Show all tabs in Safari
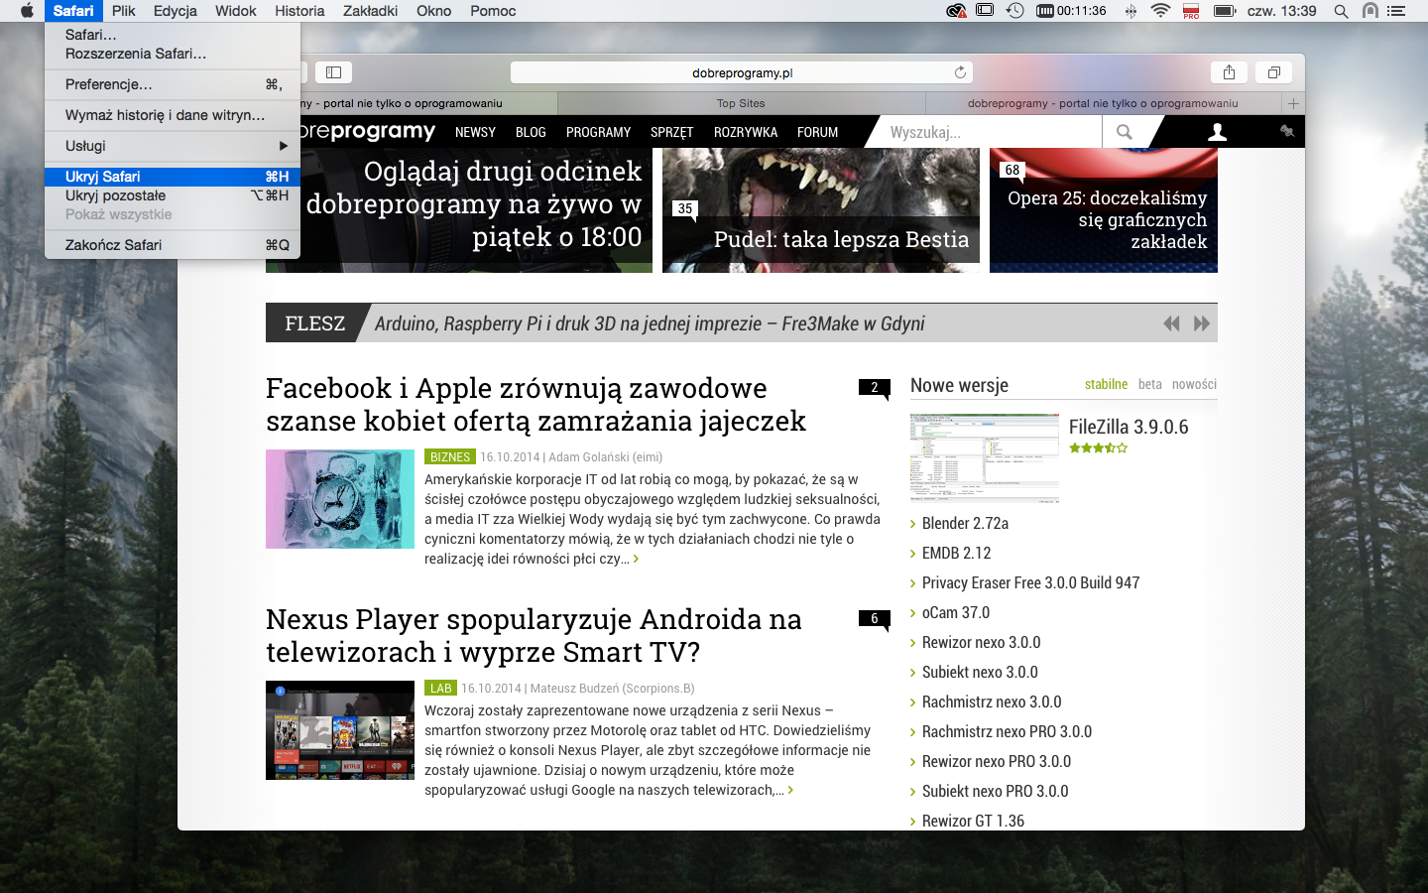The height and width of the screenshot is (893, 1428). point(1274,72)
